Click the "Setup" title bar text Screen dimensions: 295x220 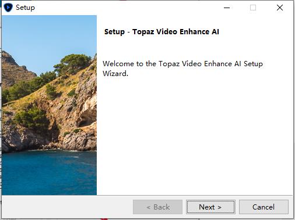click(x=25, y=8)
